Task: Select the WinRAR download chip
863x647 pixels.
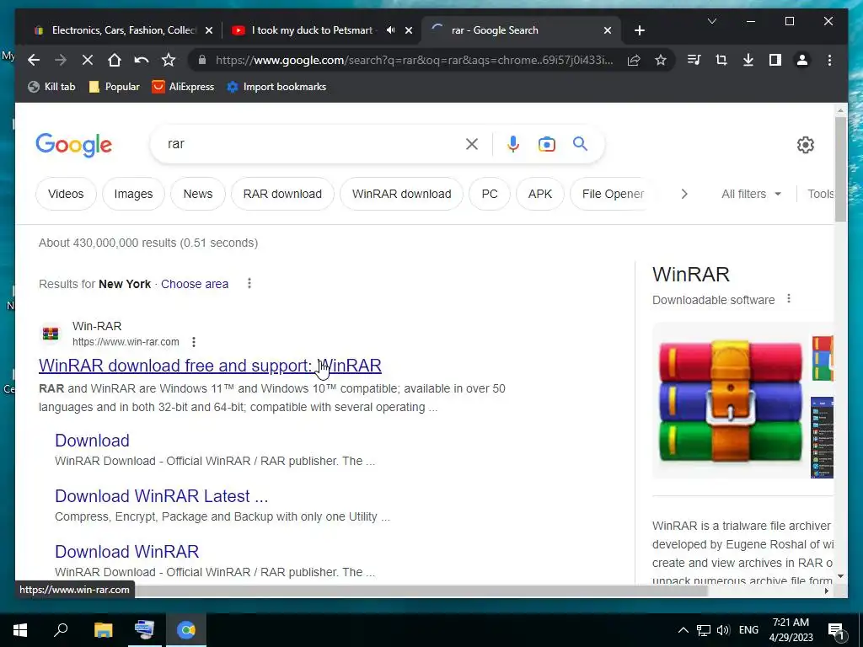Action: tap(402, 194)
